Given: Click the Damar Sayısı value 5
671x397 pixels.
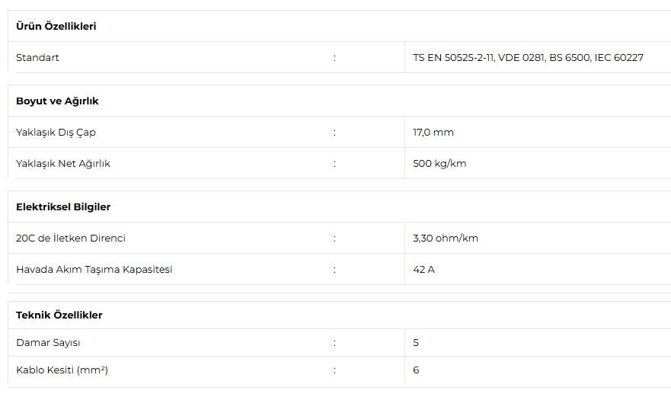Looking at the screenshot, I should click(416, 343).
